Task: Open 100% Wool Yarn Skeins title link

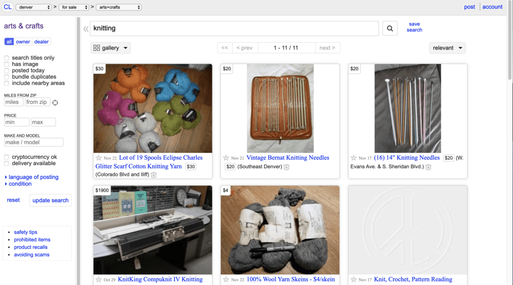Action: [291, 279]
